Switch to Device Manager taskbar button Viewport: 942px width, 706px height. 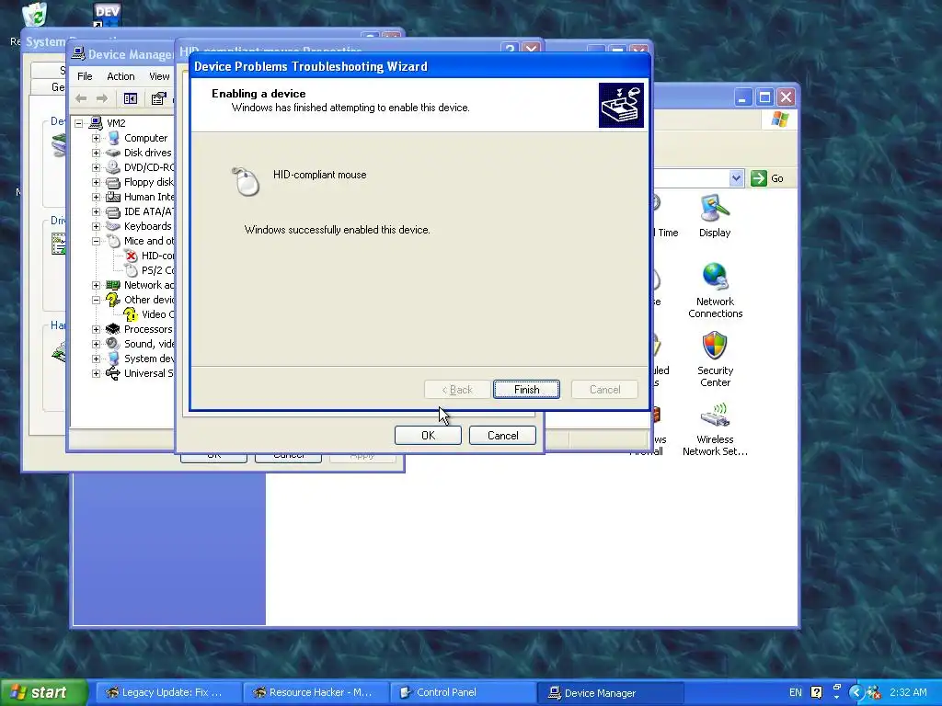coord(610,693)
